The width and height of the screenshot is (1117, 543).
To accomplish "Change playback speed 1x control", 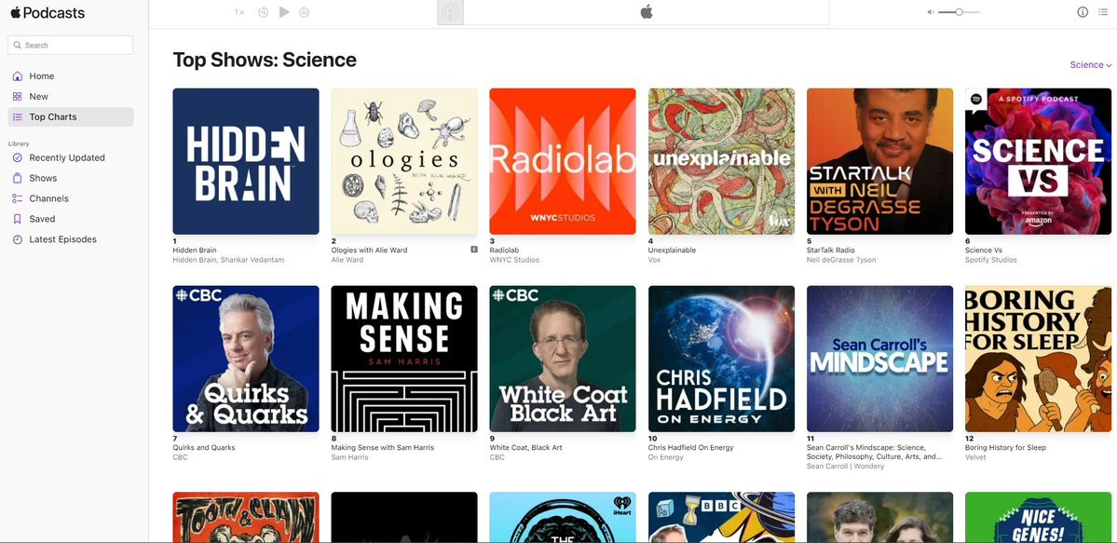I will [x=239, y=12].
